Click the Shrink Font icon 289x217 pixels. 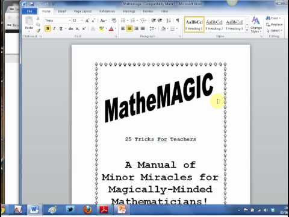93,20
